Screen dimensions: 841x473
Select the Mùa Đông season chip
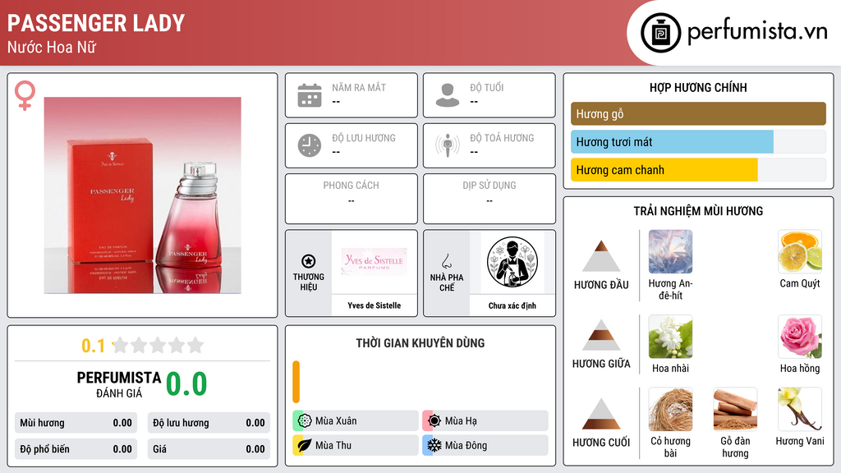tap(485, 445)
